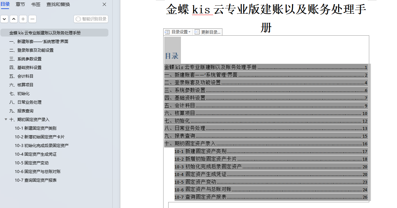
Task: Click TOC entry 八、日常业务处理 in document
Action: tap(266, 128)
